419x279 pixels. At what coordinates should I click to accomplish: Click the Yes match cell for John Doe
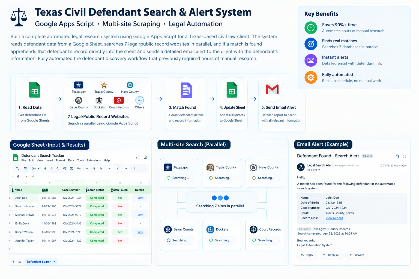point(120,198)
